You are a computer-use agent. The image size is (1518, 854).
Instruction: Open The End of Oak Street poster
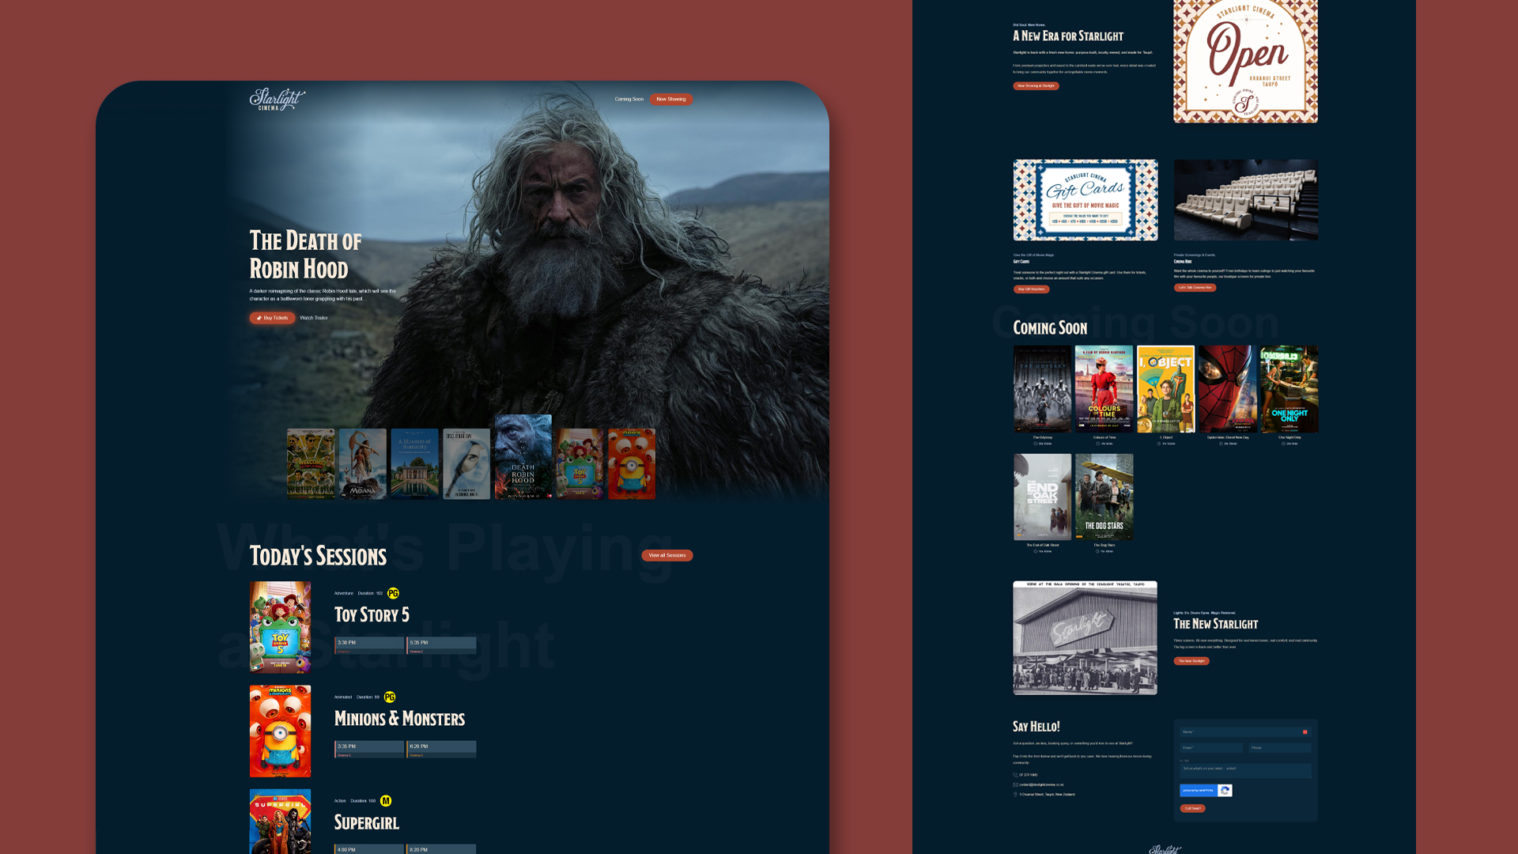pos(1042,497)
